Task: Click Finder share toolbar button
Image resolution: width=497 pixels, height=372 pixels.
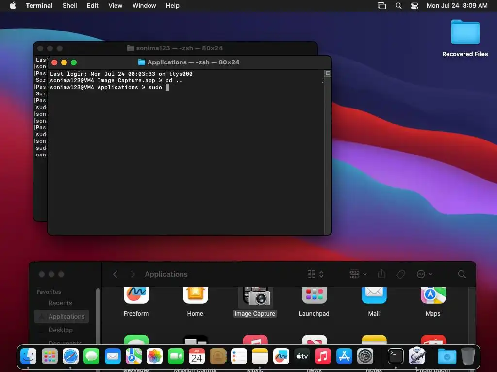Action: tap(381, 274)
